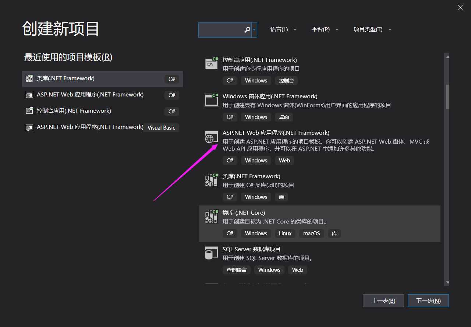This screenshot has height=327, width=471.
Task: Click the Web tag under ASP.NET Web 应用程序
Action: tap(284, 161)
